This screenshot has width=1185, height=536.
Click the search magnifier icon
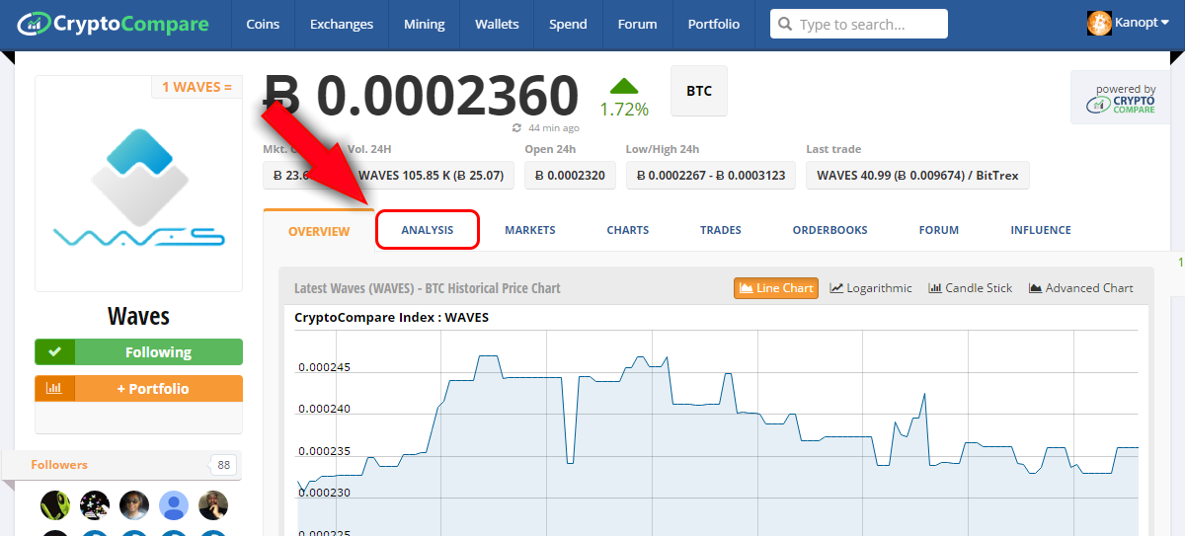point(784,24)
